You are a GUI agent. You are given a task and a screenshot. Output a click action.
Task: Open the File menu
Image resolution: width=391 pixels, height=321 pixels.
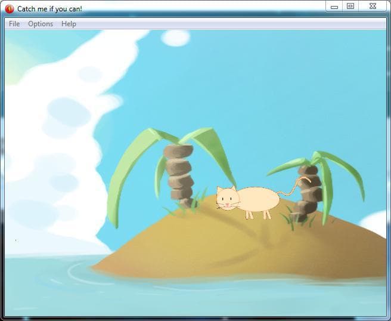click(x=14, y=24)
